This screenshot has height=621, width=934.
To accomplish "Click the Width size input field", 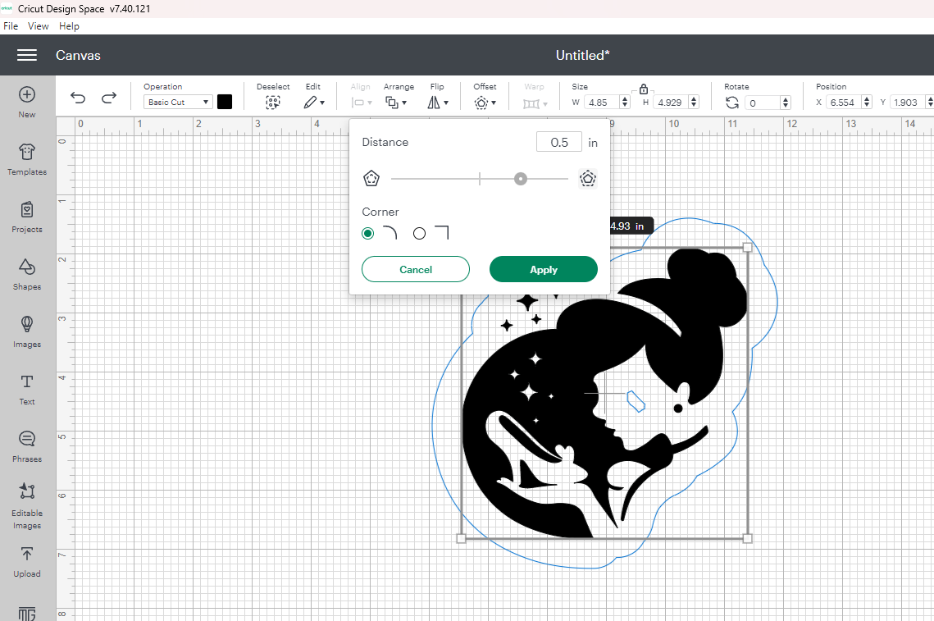I will [602, 103].
